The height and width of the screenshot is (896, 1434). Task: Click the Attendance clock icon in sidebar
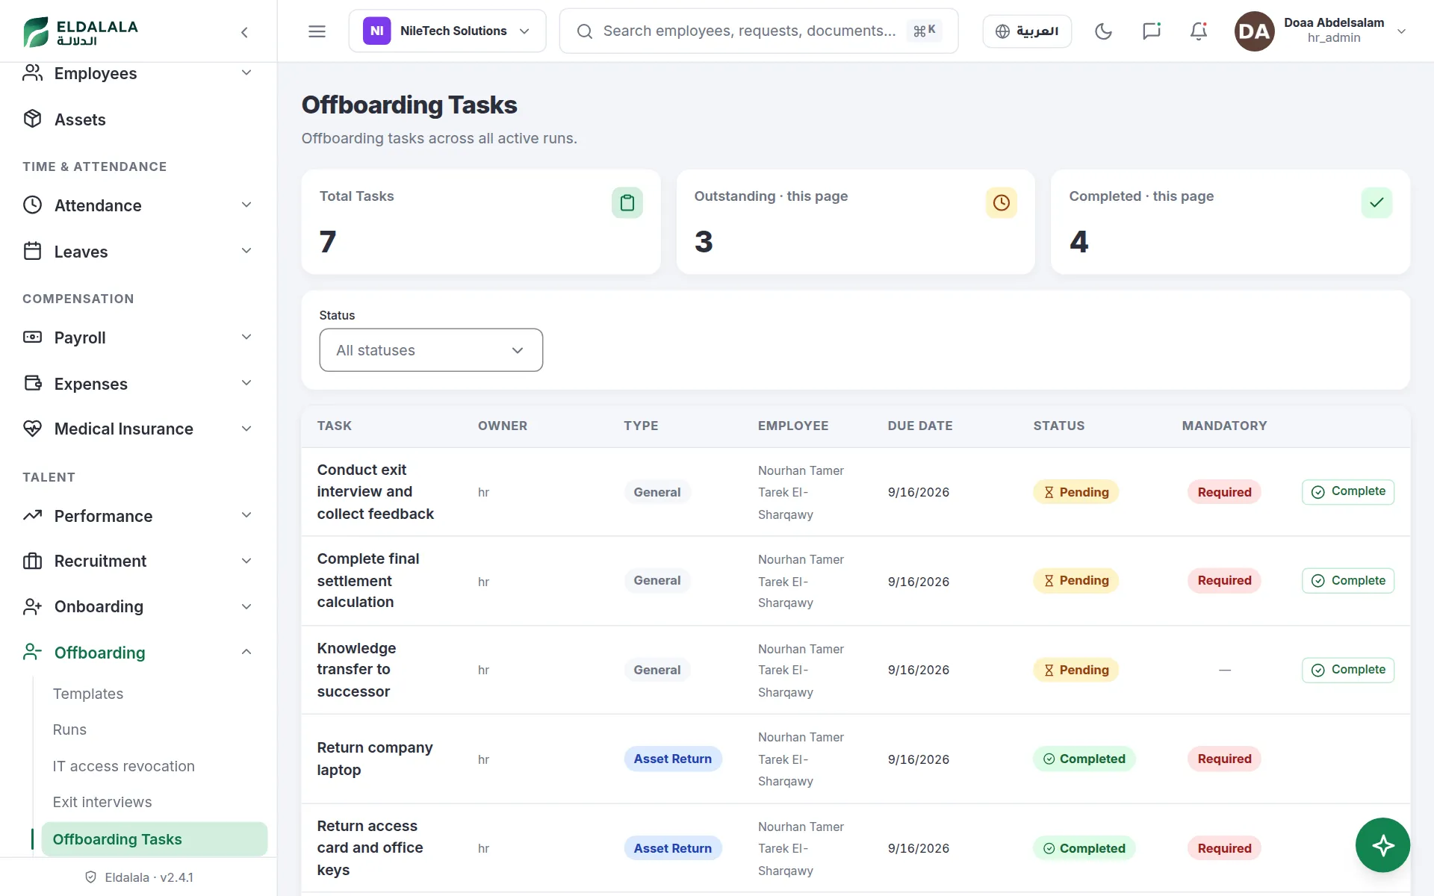click(32, 205)
